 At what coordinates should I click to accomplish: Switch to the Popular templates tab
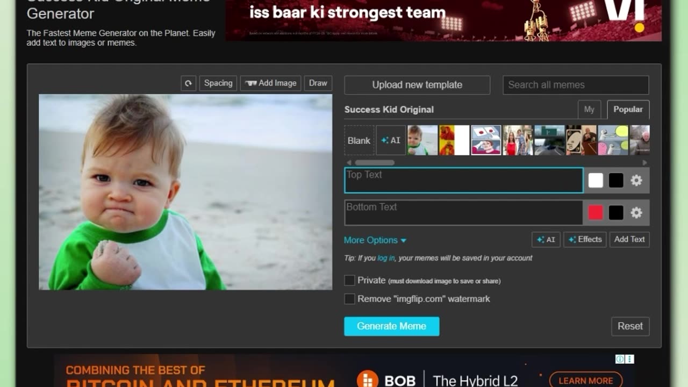point(628,110)
